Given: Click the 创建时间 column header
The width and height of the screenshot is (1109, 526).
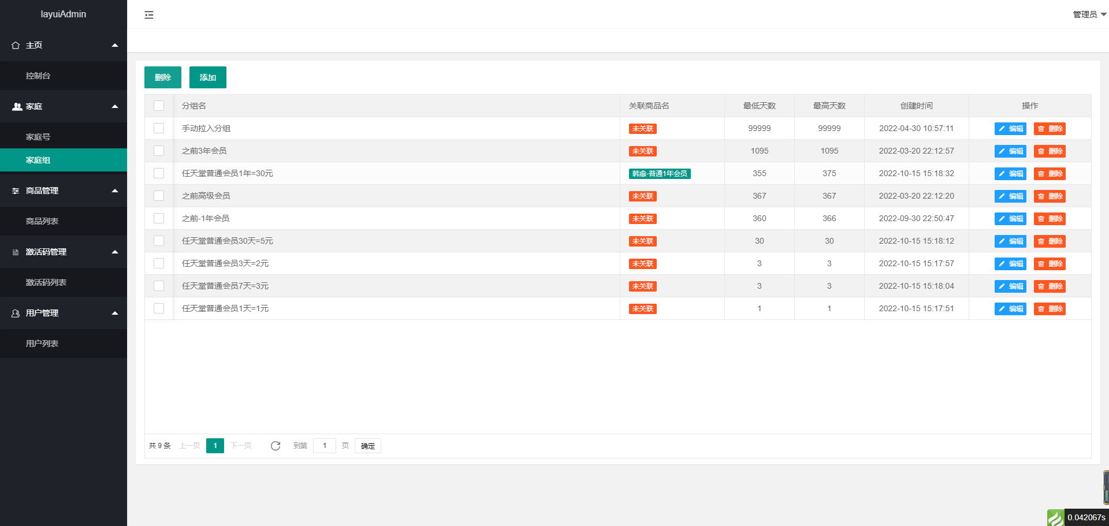Looking at the screenshot, I should tap(917, 106).
